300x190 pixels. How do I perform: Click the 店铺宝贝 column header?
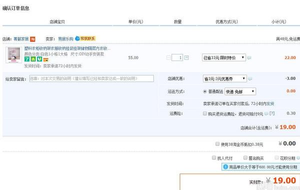pos(57,21)
